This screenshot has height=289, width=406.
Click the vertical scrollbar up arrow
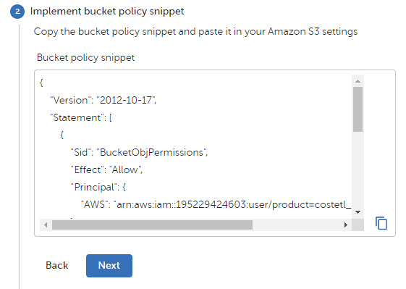358,81
